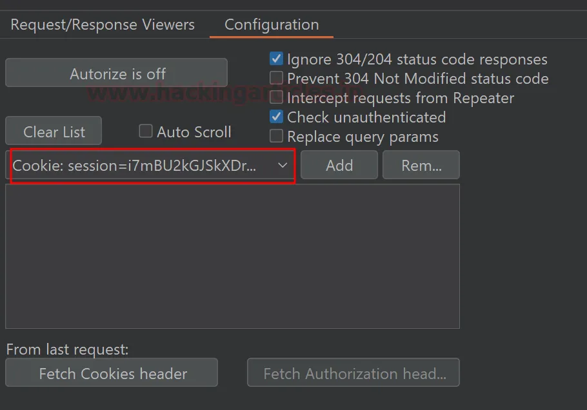
Task: Click the 'From last request:' label
Action: 68,349
